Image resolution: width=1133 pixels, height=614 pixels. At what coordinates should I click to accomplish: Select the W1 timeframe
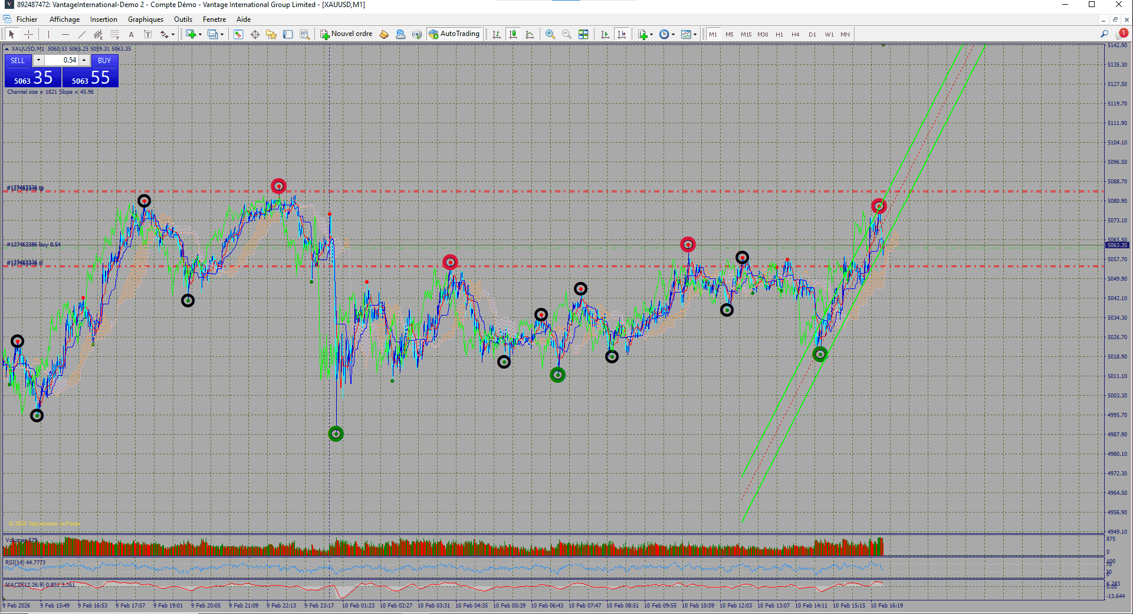tap(829, 34)
